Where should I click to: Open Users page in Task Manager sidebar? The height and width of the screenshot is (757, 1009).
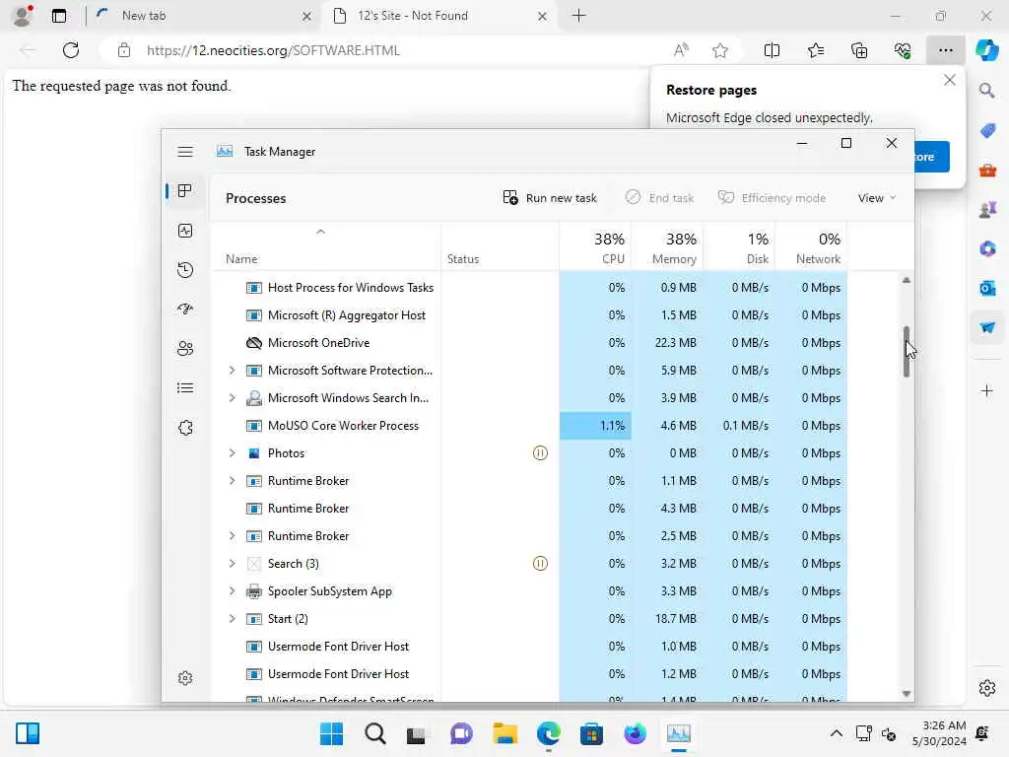[185, 348]
